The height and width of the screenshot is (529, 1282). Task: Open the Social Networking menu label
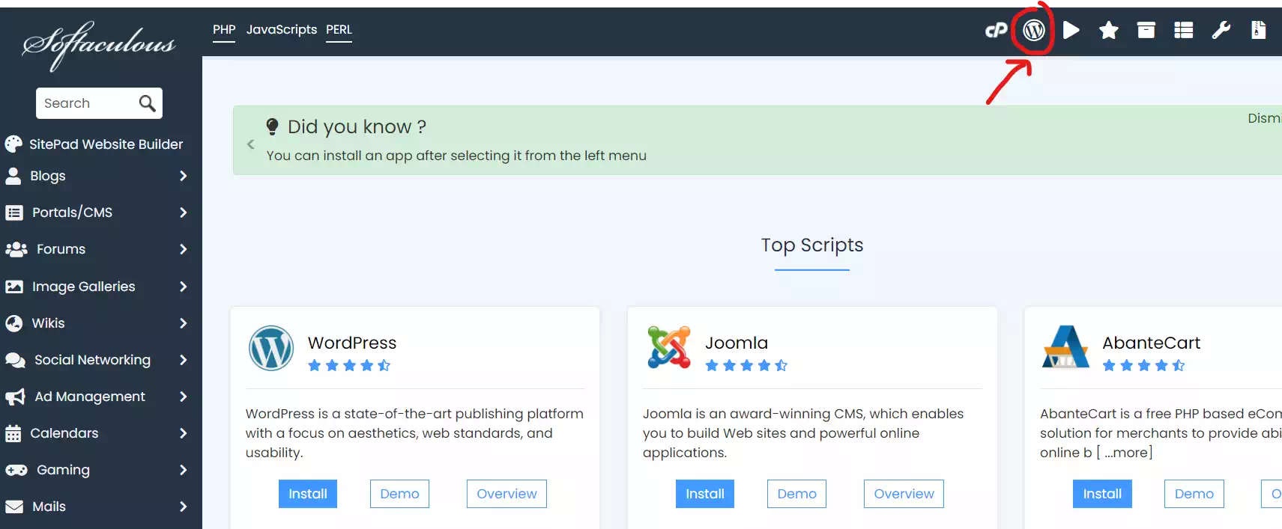tap(92, 360)
